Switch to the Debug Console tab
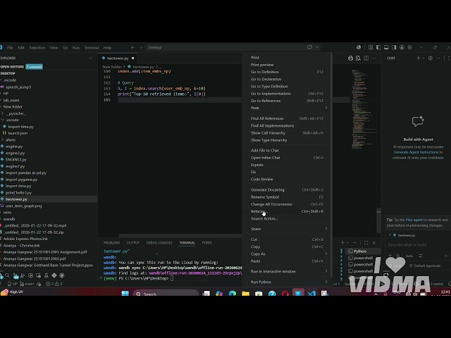This screenshot has height=338, width=451. click(159, 243)
